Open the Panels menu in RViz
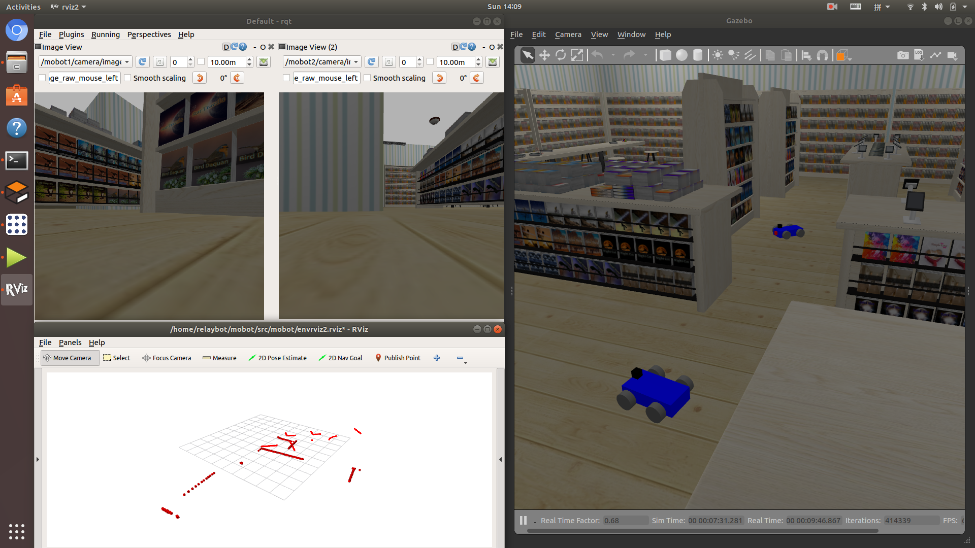 (x=69, y=342)
